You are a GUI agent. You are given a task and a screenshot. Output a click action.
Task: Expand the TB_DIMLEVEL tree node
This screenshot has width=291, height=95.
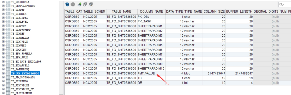[x=3, y=22]
